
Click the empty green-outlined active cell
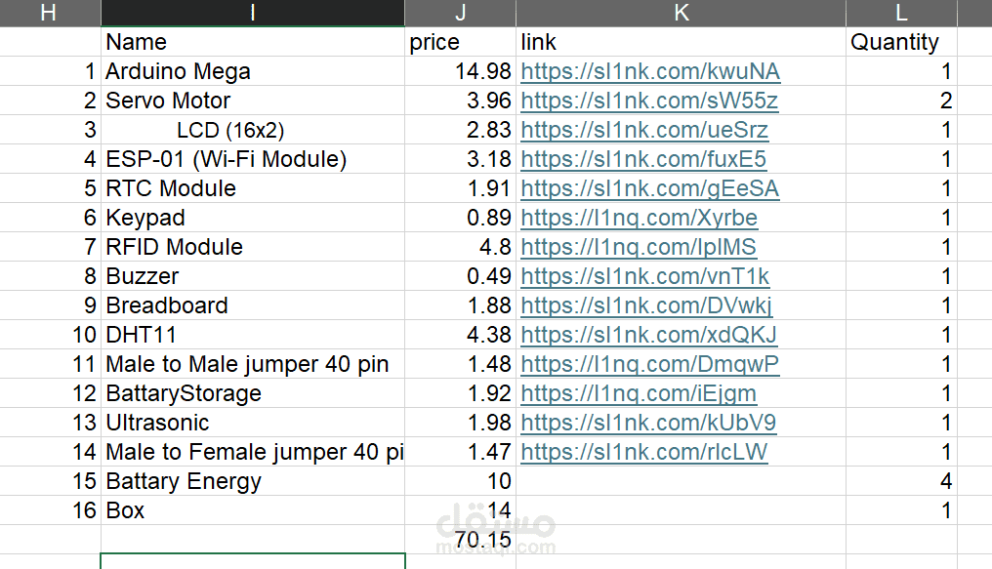(x=253, y=561)
